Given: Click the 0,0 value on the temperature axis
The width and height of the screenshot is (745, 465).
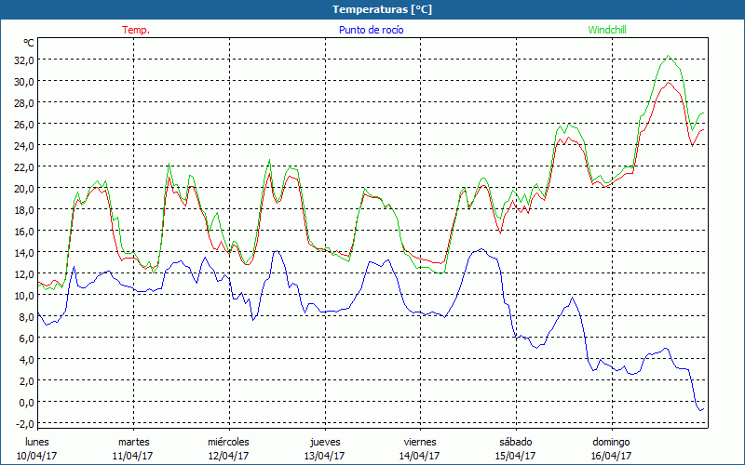Looking at the screenshot, I should point(25,402).
